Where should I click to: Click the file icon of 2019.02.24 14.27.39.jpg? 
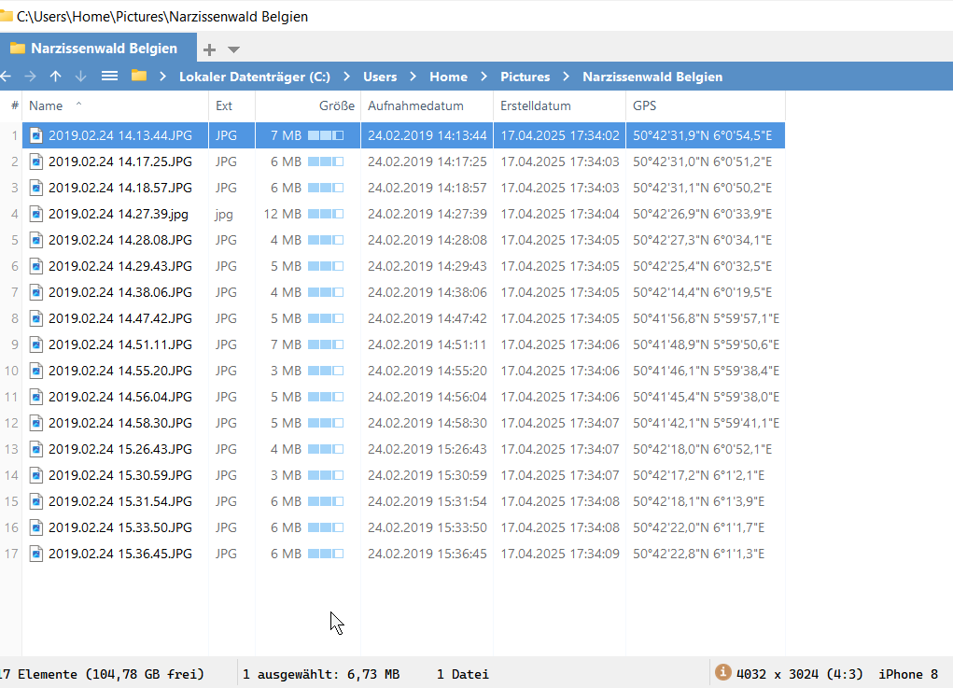point(36,214)
